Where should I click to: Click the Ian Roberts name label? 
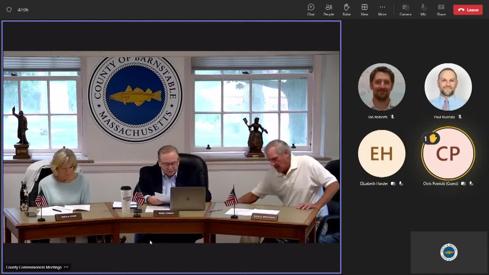(377, 117)
